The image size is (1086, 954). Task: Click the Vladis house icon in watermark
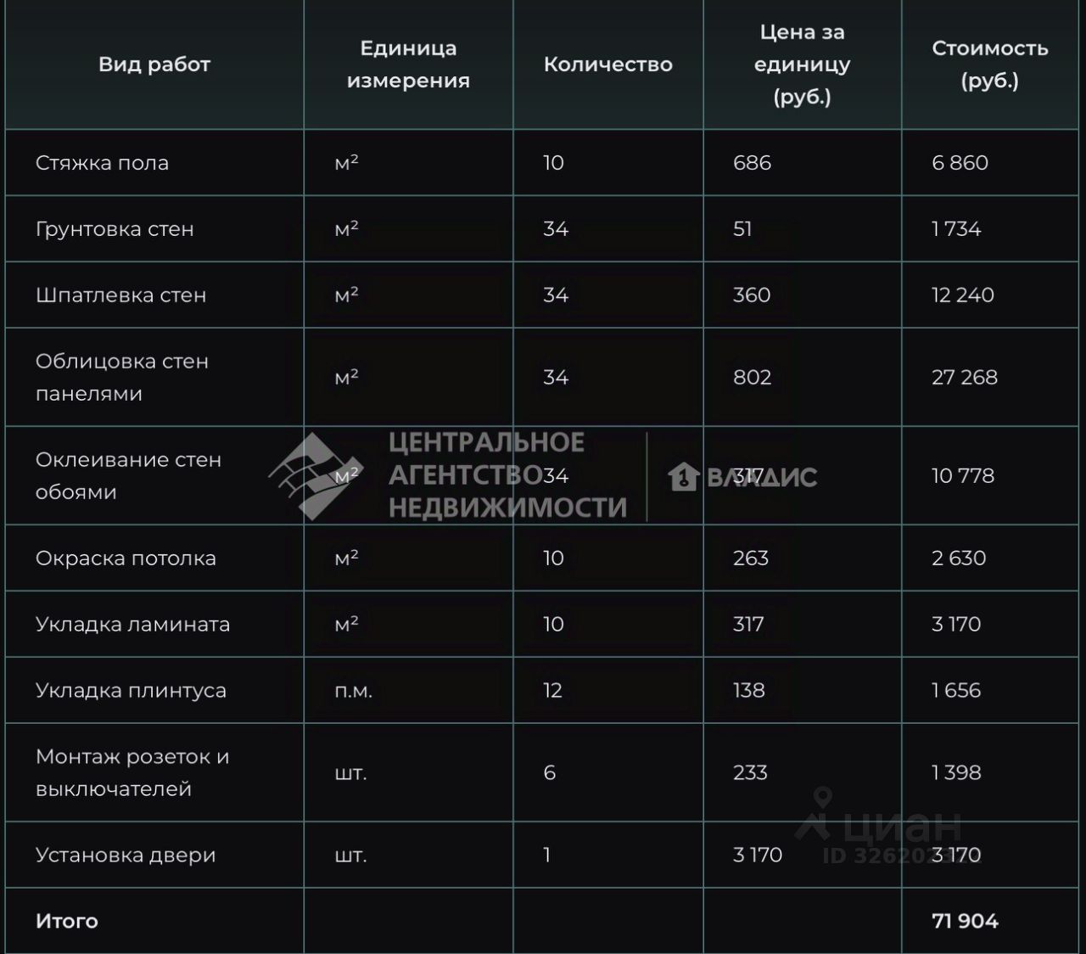683,477
